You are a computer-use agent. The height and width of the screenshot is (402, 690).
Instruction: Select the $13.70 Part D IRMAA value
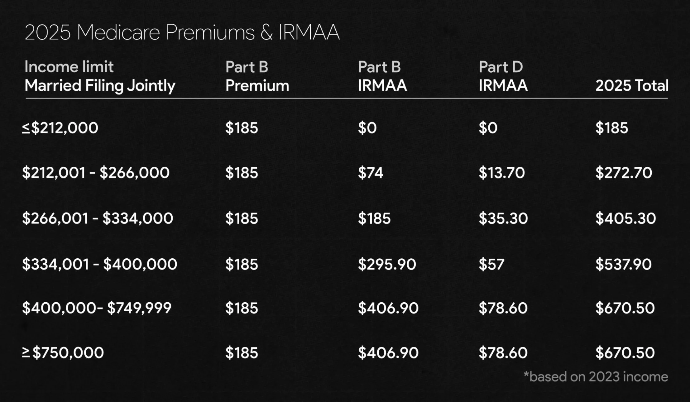[502, 173]
